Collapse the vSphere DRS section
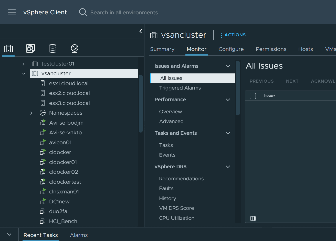The width and height of the screenshot is (336, 241). (x=228, y=167)
